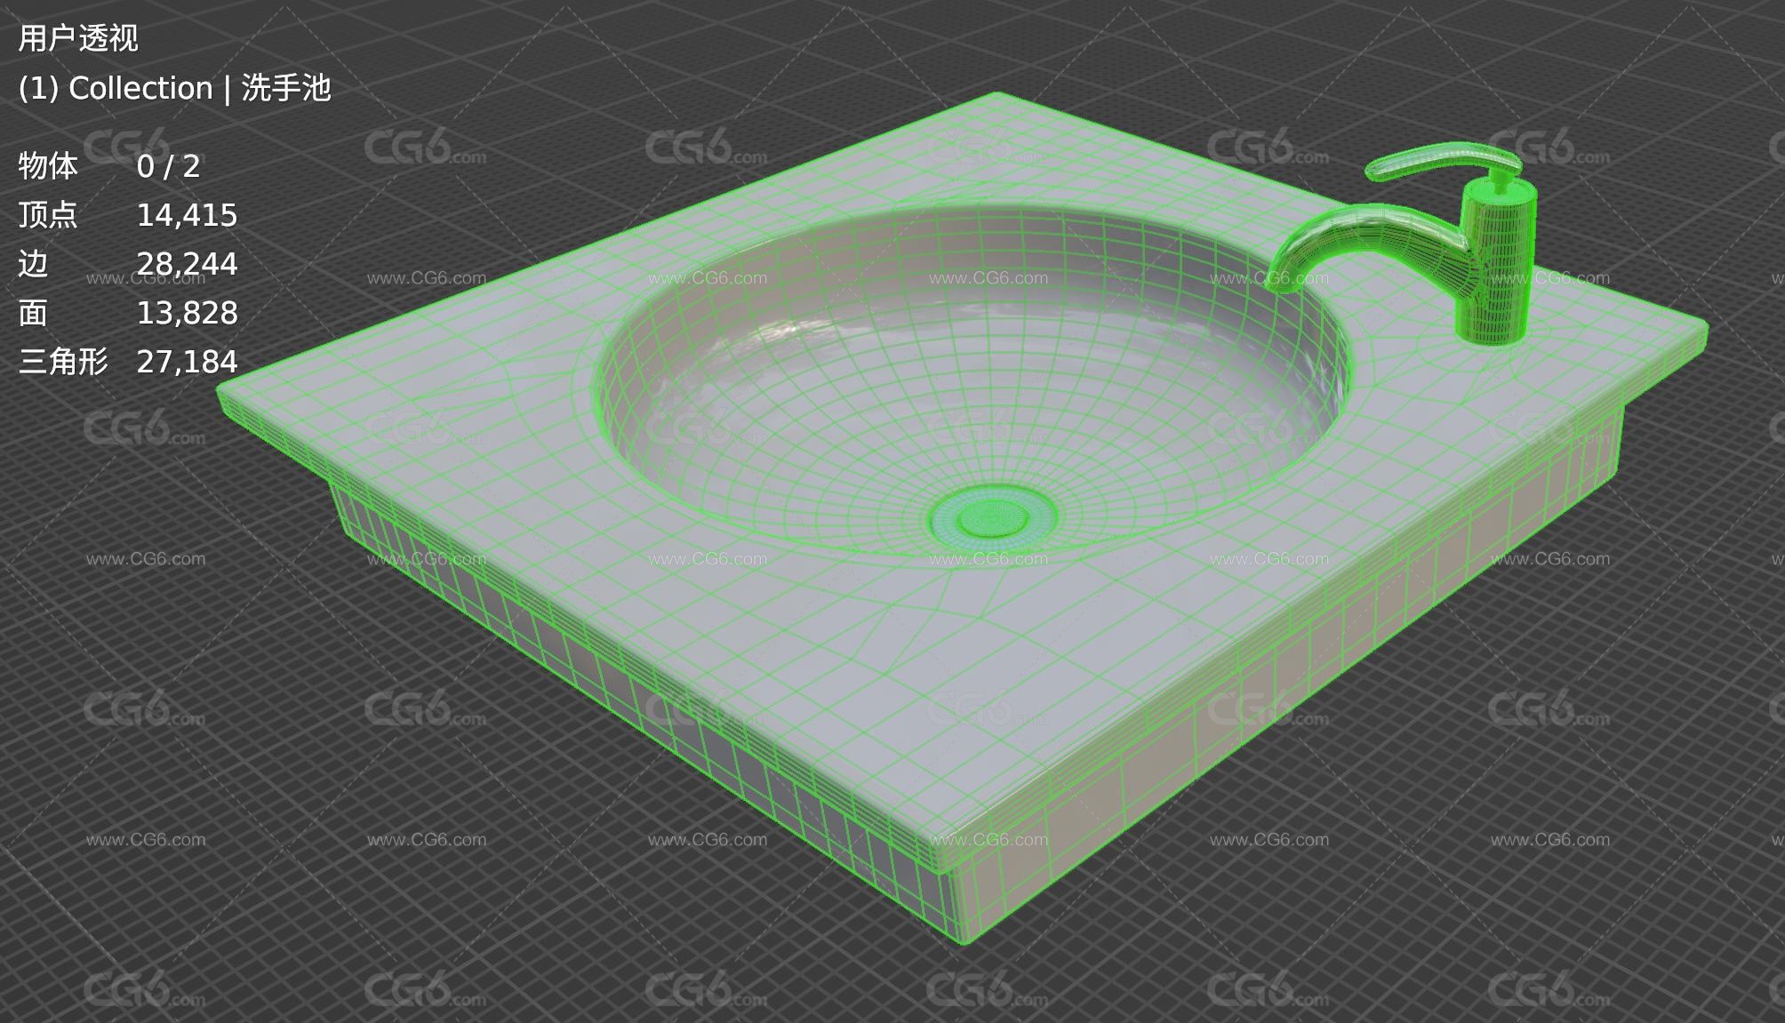The width and height of the screenshot is (1785, 1023).
Task: Click the 物体 statistics label
Action: pos(48,166)
